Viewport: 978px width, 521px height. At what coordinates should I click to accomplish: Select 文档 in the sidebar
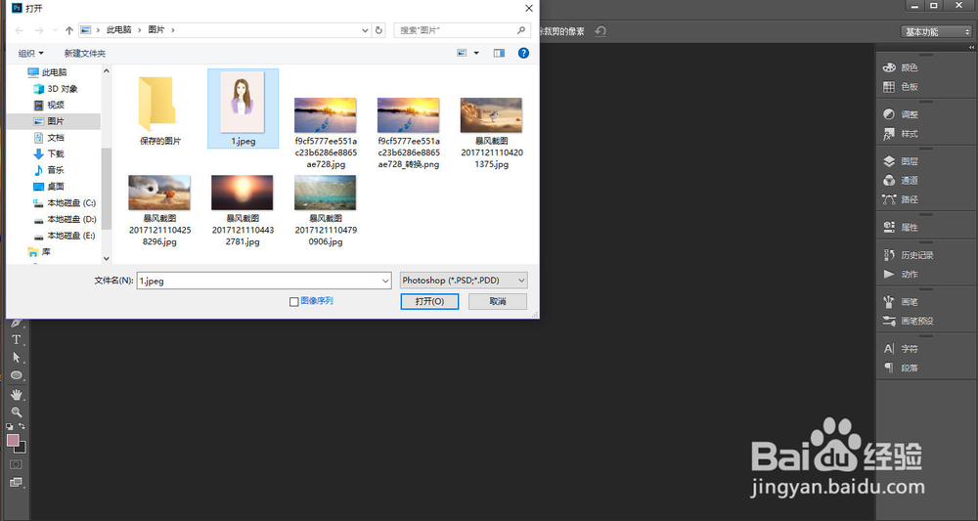(x=49, y=137)
